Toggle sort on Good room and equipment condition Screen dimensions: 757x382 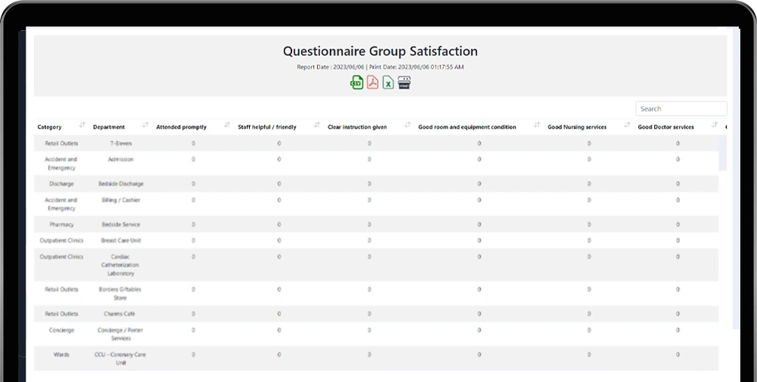[x=537, y=126]
